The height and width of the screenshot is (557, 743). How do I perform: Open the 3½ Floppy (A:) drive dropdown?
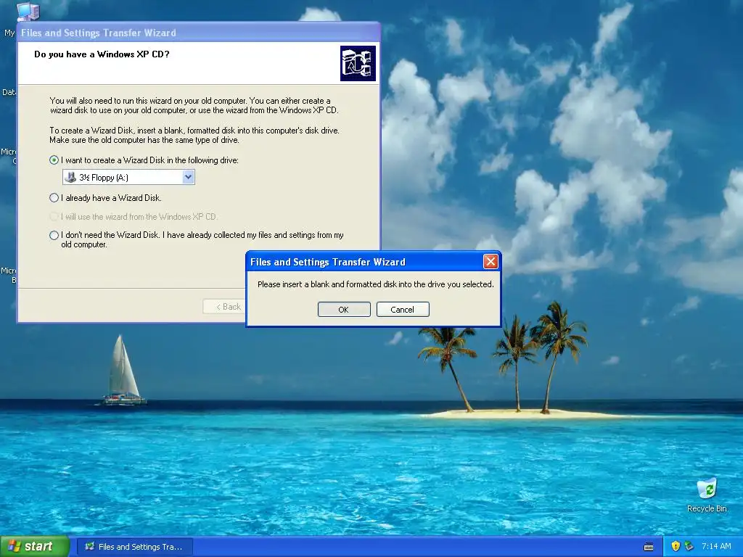pyautogui.click(x=188, y=177)
